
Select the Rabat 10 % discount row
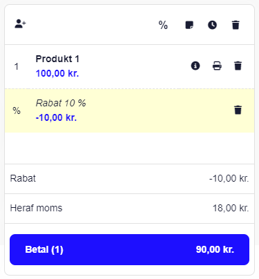point(129,110)
